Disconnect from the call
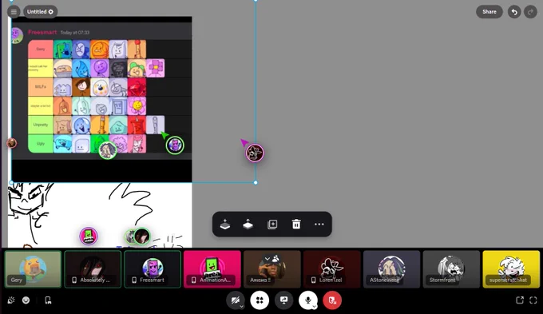Screen dimensions: 543x314 point(332,300)
